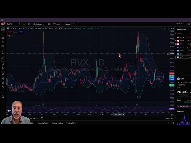Click the RVX title in details panel
The height and width of the screenshot is (143, 191).
click(182, 79)
